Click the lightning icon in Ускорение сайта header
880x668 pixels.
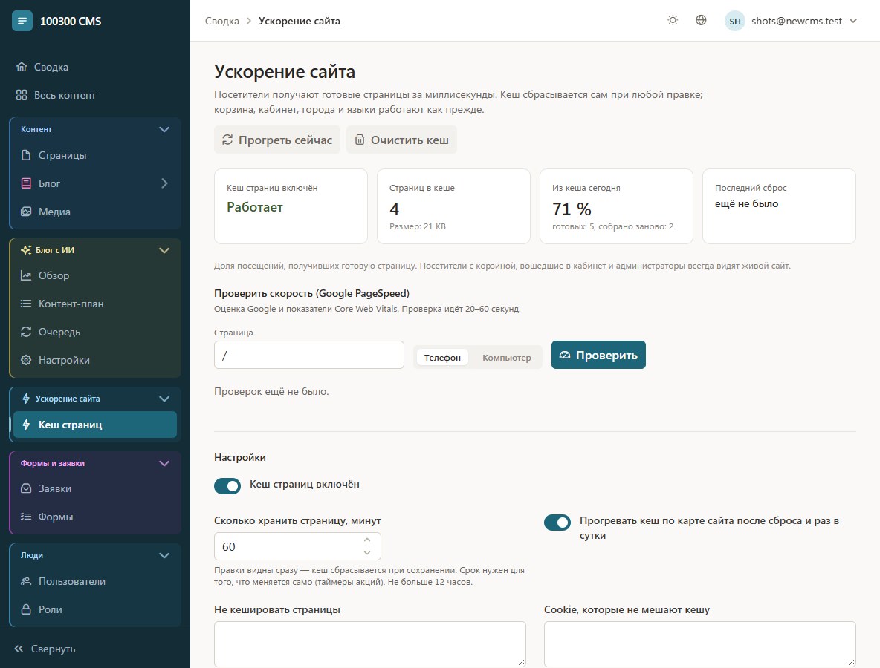pyautogui.click(x=26, y=399)
